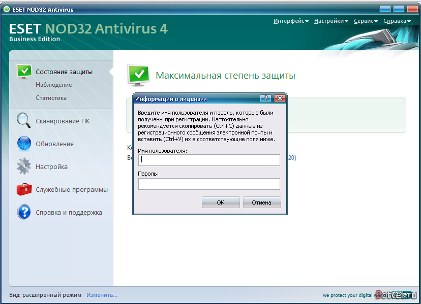
Task: Close the ESET NOD32 Antivirus window
Action: coord(413,9)
